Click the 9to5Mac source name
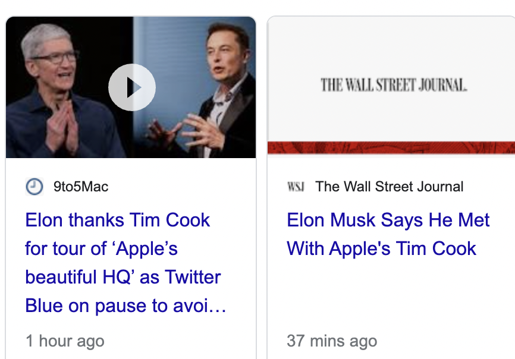The width and height of the screenshot is (515, 359). pos(81,187)
